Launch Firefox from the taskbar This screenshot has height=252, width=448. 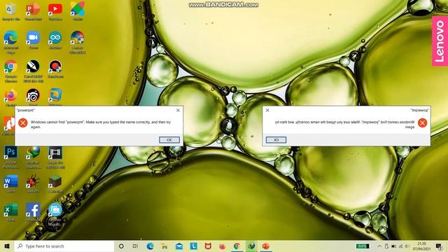point(223,246)
